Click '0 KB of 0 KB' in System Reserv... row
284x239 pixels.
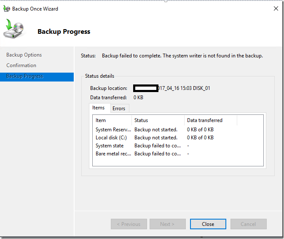point(200,130)
